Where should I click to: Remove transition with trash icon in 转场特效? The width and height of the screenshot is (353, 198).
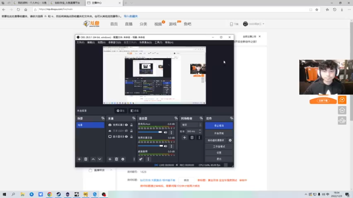192,137
